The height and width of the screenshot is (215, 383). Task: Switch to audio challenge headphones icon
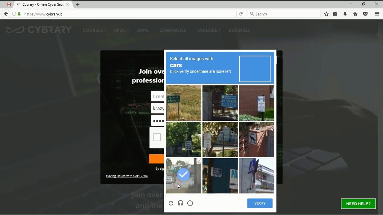click(x=180, y=203)
